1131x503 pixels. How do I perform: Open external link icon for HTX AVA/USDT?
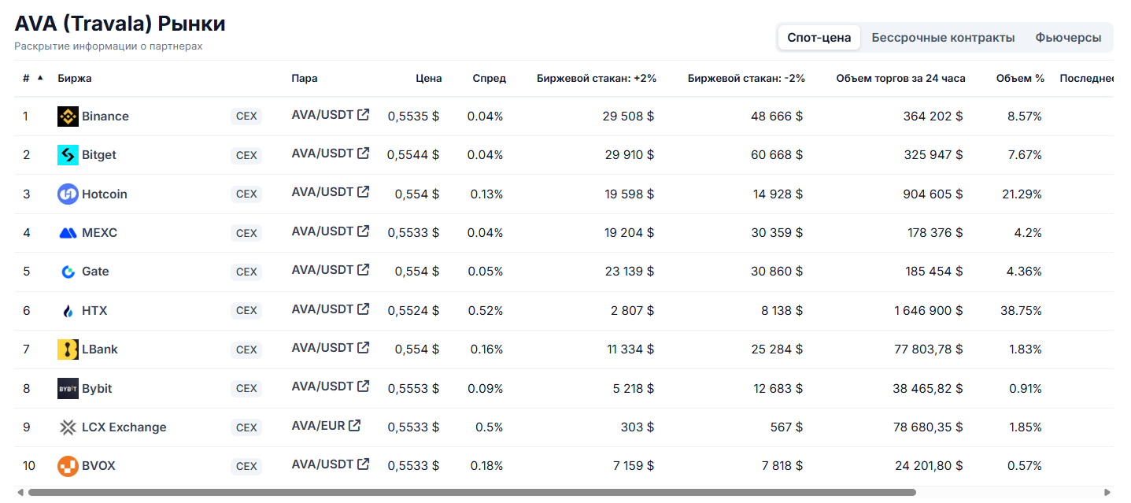363,309
